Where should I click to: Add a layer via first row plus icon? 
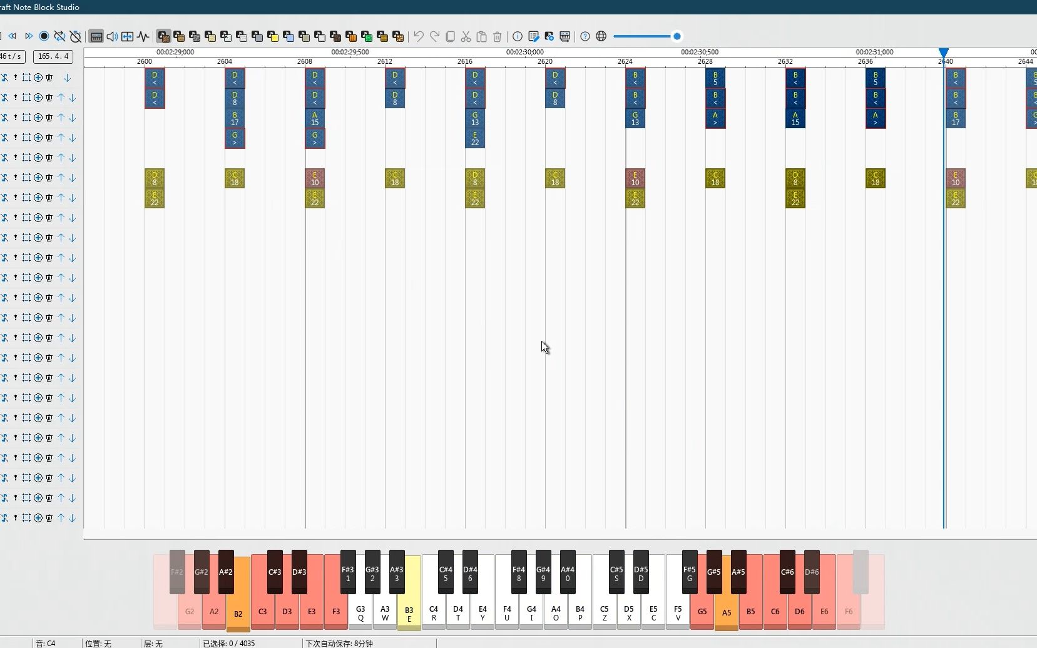coord(38,78)
